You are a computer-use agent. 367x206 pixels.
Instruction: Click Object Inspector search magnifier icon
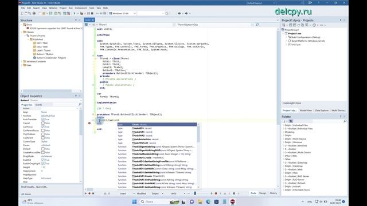point(80,104)
